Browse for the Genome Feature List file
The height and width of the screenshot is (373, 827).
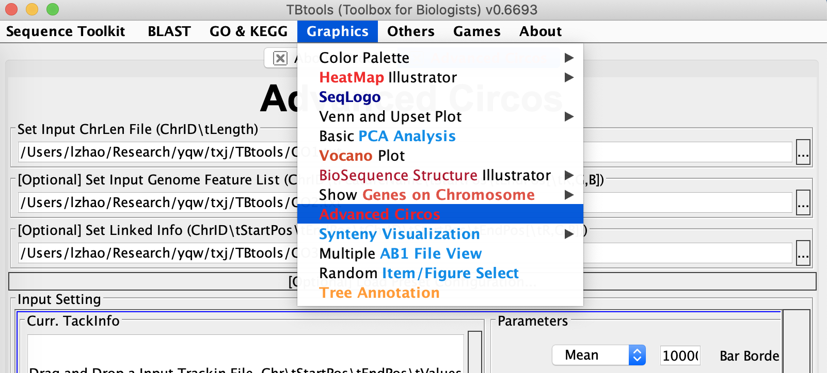point(803,202)
